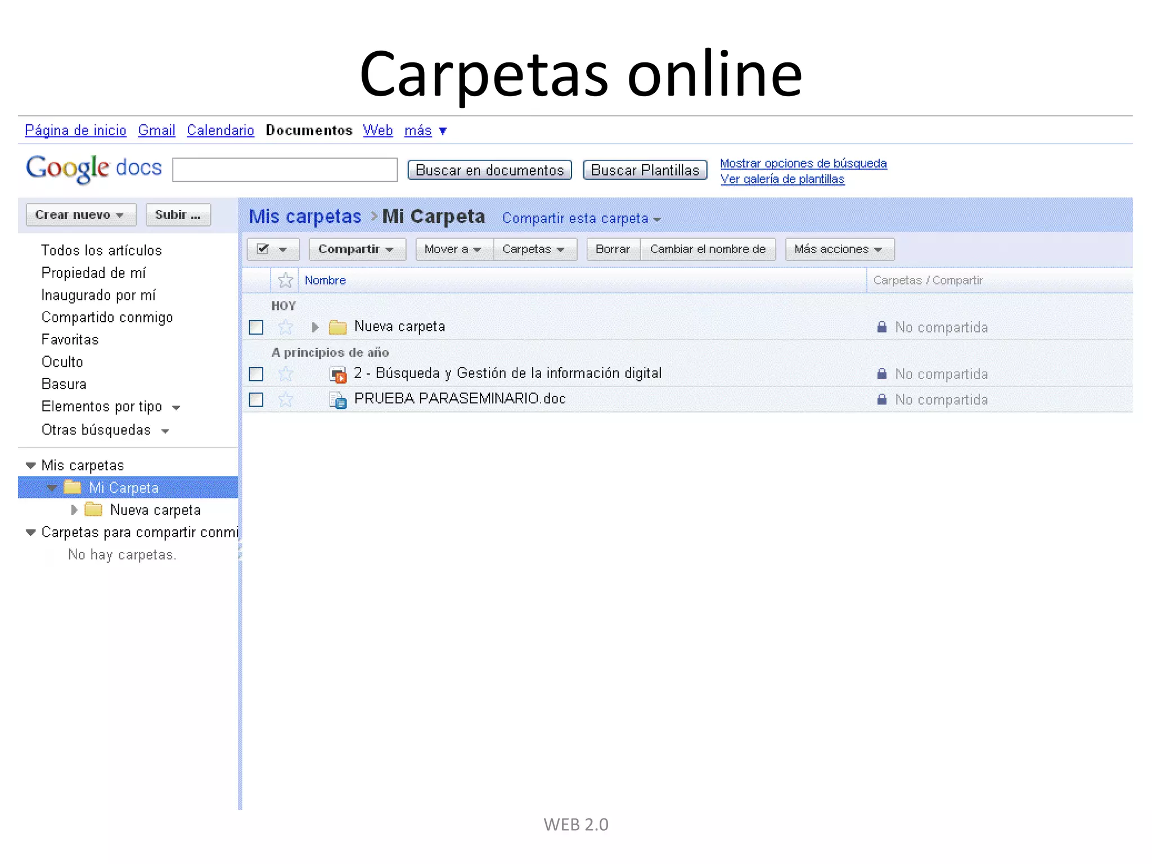Click the Google docs logo

tap(94, 168)
